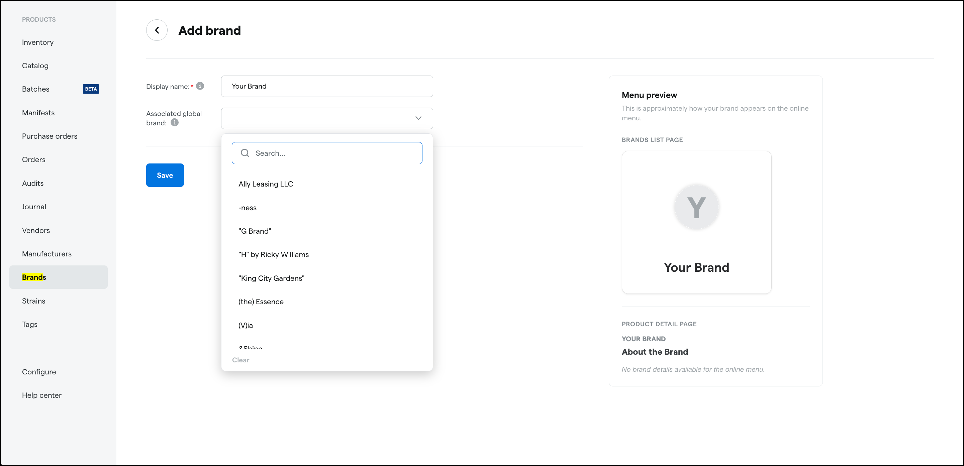The image size is (964, 466).
Task: Click the Search field in brand dropdown
Action: 327,153
